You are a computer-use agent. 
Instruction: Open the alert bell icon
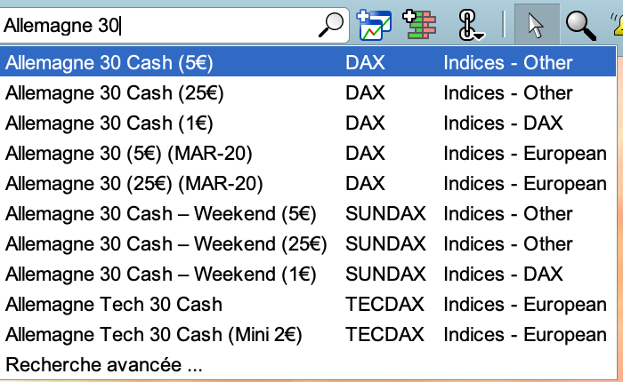coord(617,26)
